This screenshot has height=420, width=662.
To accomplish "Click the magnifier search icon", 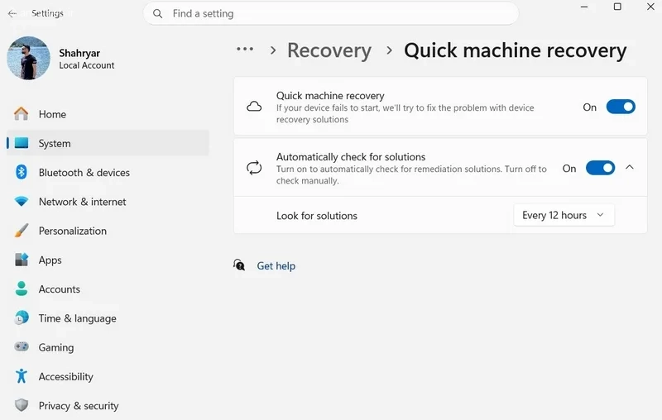I will tap(157, 13).
